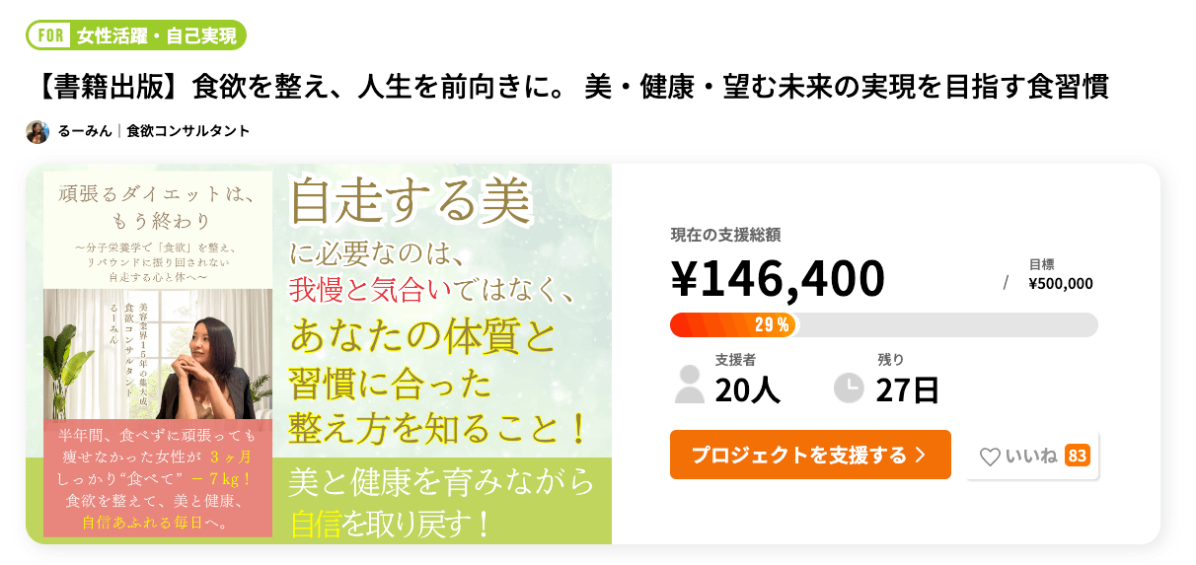The height and width of the screenshot is (565, 1196).
Task: Open the 女性活躍・自己実現 category tag
Action: pos(157,36)
